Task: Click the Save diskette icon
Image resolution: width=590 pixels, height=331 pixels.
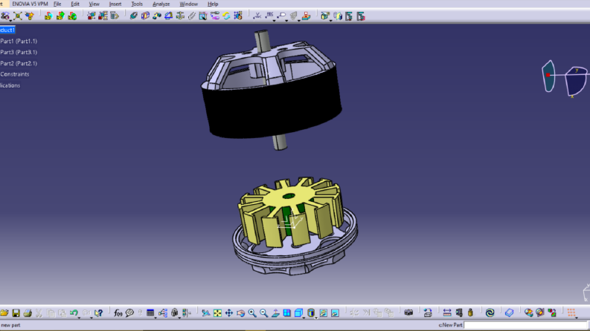Action: pos(16,312)
